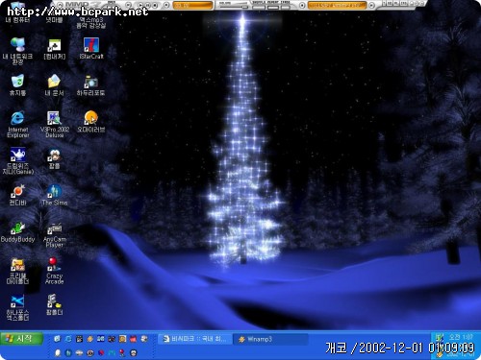Launch Internet Explorer from the desktop
Screen dimensions: 481x360
pyautogui.click(x=17, y=124)
